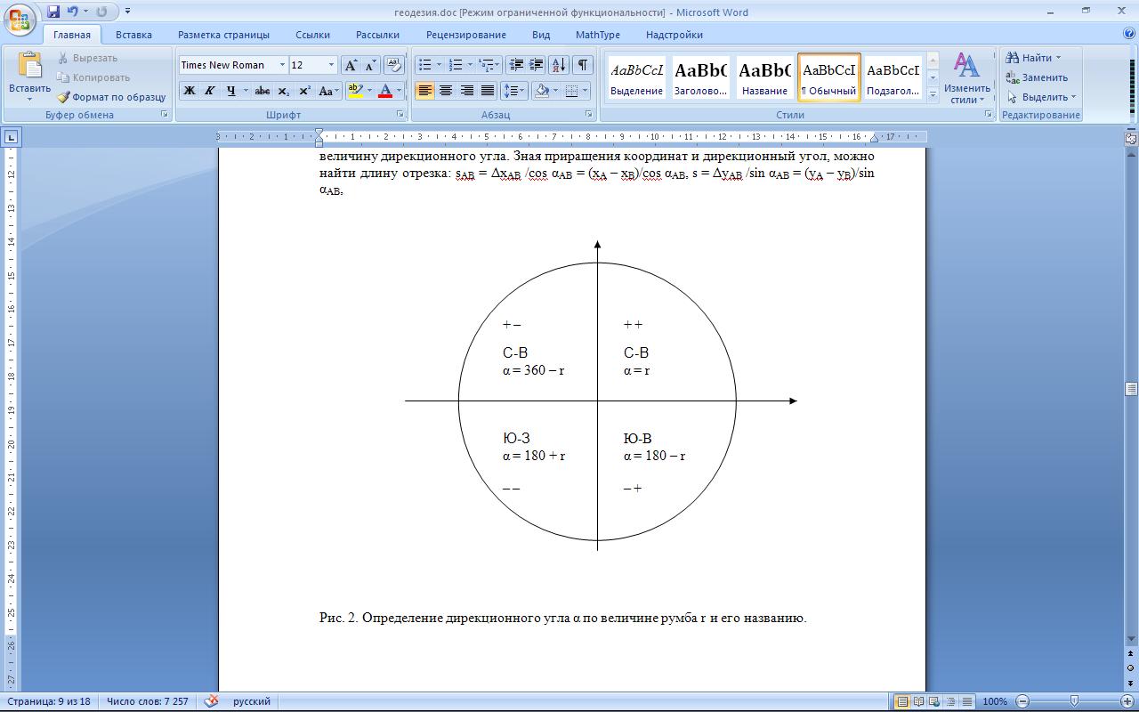Open the Абзац paragraph dialog launcher
This screenshot has width=1139, height=712.
tap(589, 115)
